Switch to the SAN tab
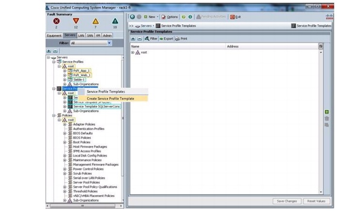 (x=90, y=35)
